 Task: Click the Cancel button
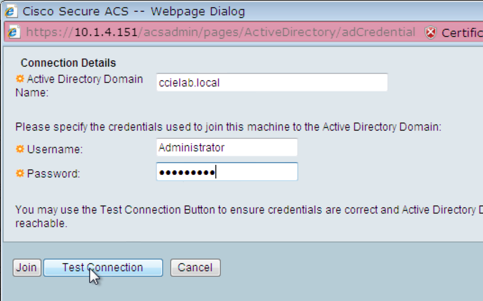[x=195, y=267]
